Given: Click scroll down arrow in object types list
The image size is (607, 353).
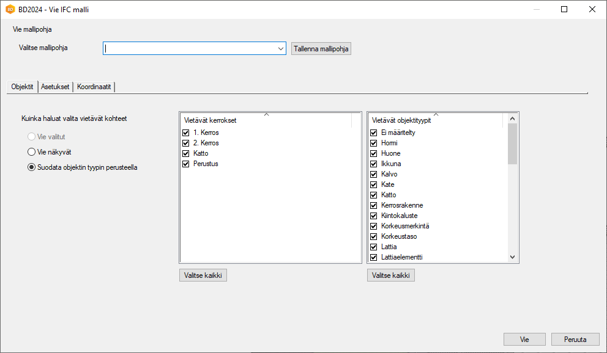Looking at the screenshot, I should (x=513, y=257).
